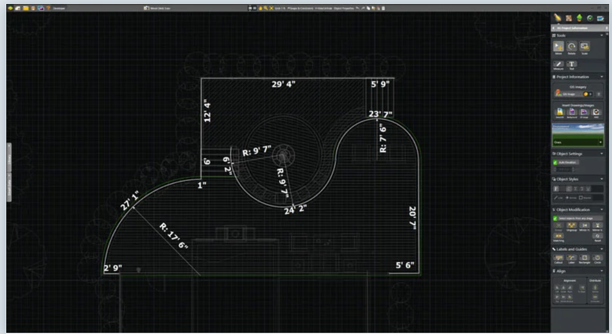The image size is (612, 334).
Task: Open the green round stage icon
Action: coord(590,18)
